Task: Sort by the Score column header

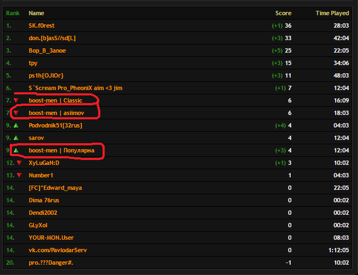Action: pyautogui.click(x=283, y=13)
